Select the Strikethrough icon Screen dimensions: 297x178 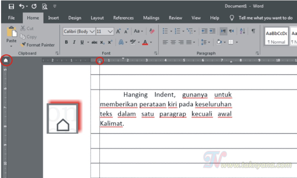point(94,41)
